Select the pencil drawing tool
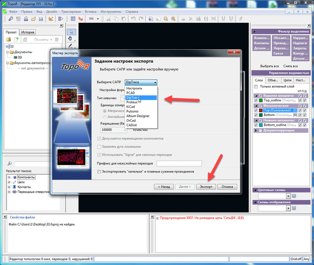314x265 pixels. tap(70, 46)
